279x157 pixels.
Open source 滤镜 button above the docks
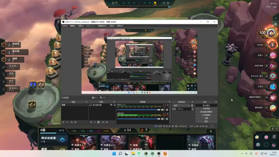tap(103, 98)
